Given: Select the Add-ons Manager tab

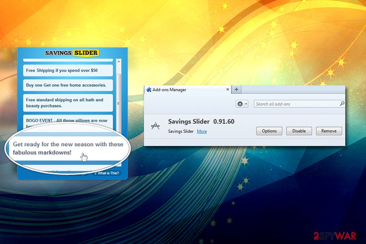Looking at the screenshot, I should coord(187,89).
